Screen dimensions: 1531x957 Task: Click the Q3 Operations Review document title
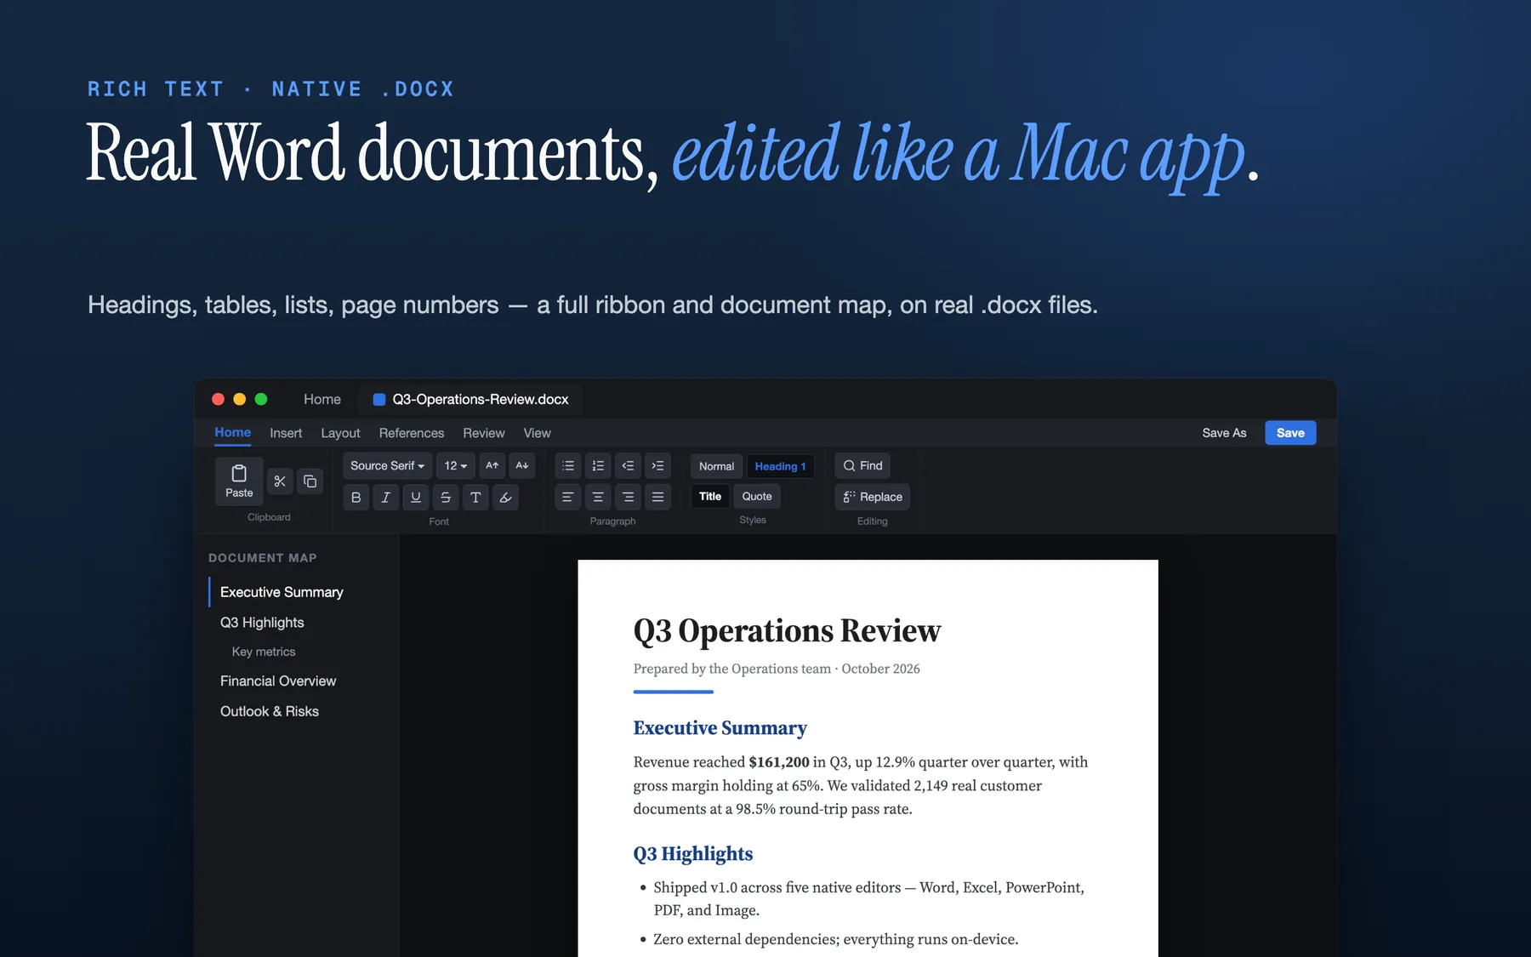787,630
